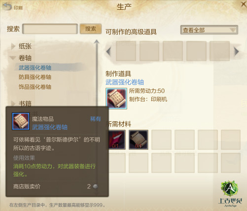This screenshot has width=247, height=211.
Task: Click the scroll up arrow of the category list
Action: 97,42
